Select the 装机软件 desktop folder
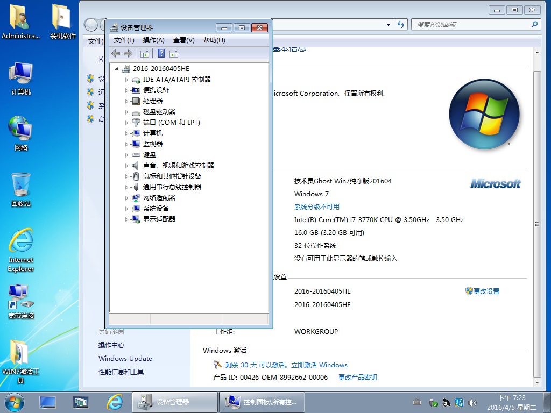Image resolution: width=551 pixels, height=413 pixels. click(63, 22)
